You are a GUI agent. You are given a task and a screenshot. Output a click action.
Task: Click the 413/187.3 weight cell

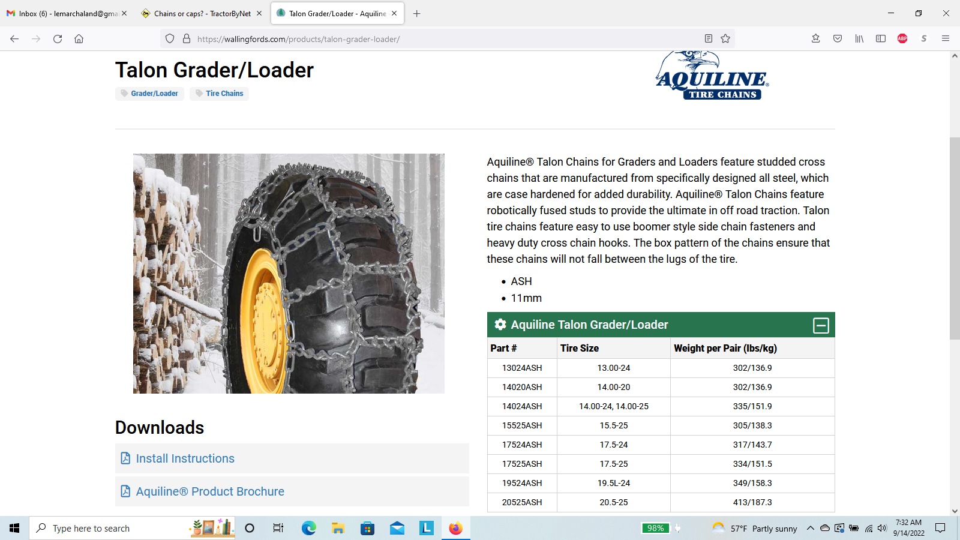(x=752, y=502)
